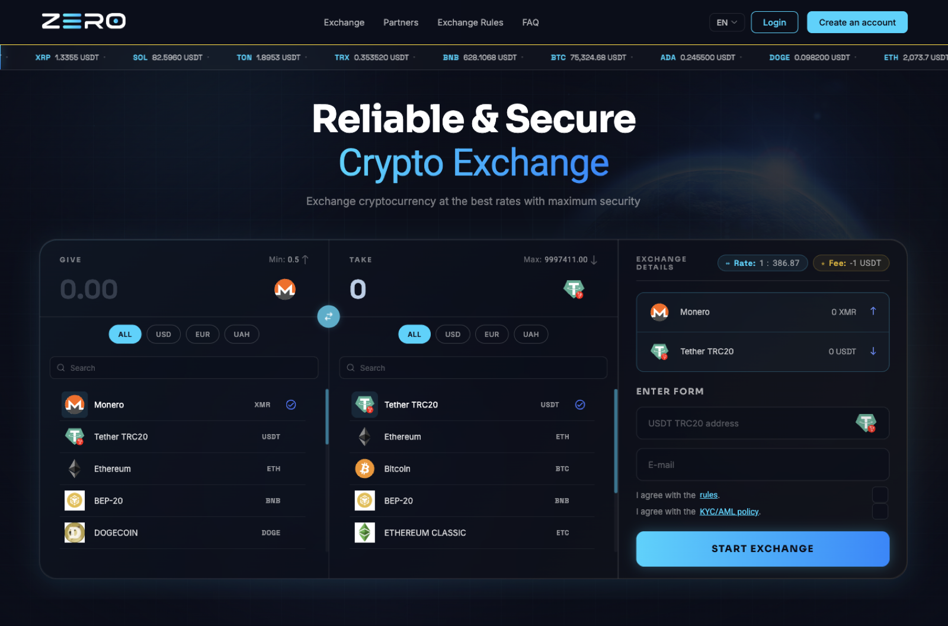
Task: Click the Tether TRC20 coin icon in the Give list
Action: pyautogui.click(x=75, y=436)
